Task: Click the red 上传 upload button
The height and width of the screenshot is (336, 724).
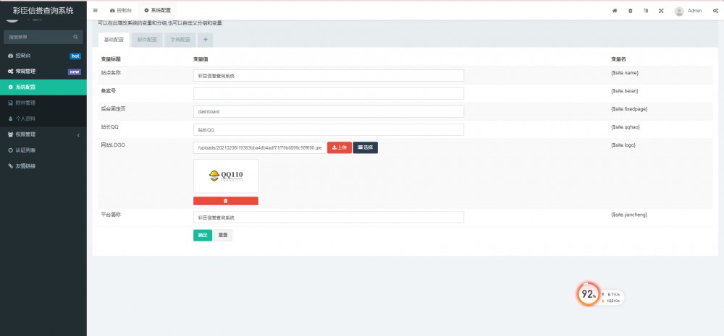Action: point(339,147)
